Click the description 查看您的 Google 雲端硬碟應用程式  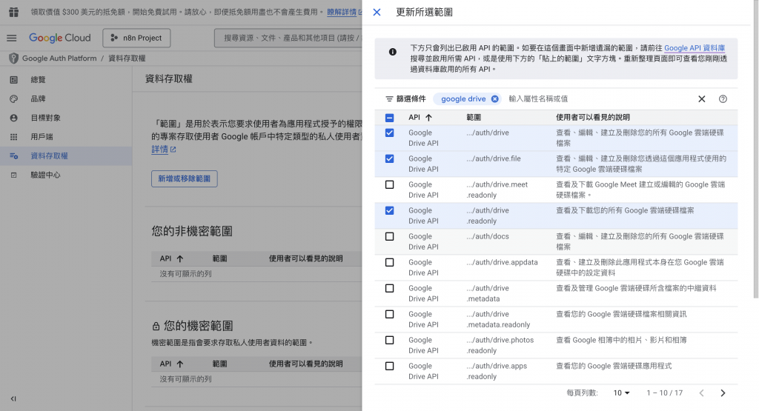614,366
